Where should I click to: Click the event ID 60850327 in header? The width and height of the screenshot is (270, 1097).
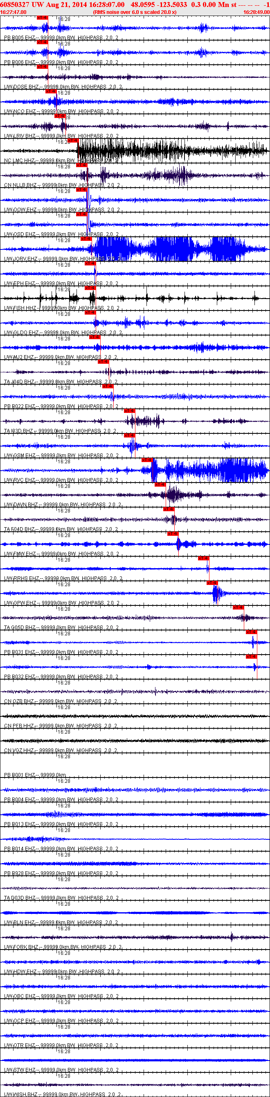(x=15, y=4)
